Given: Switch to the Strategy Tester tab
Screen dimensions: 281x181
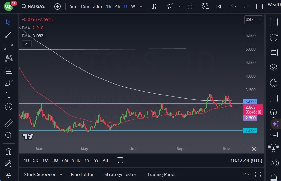Looking at the screenshot, I should coord(120,174).
